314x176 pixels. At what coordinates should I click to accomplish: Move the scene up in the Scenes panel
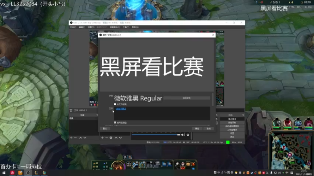(80, 138)
